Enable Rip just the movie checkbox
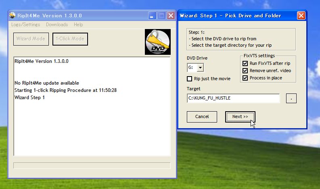 [x=189, y=79]
